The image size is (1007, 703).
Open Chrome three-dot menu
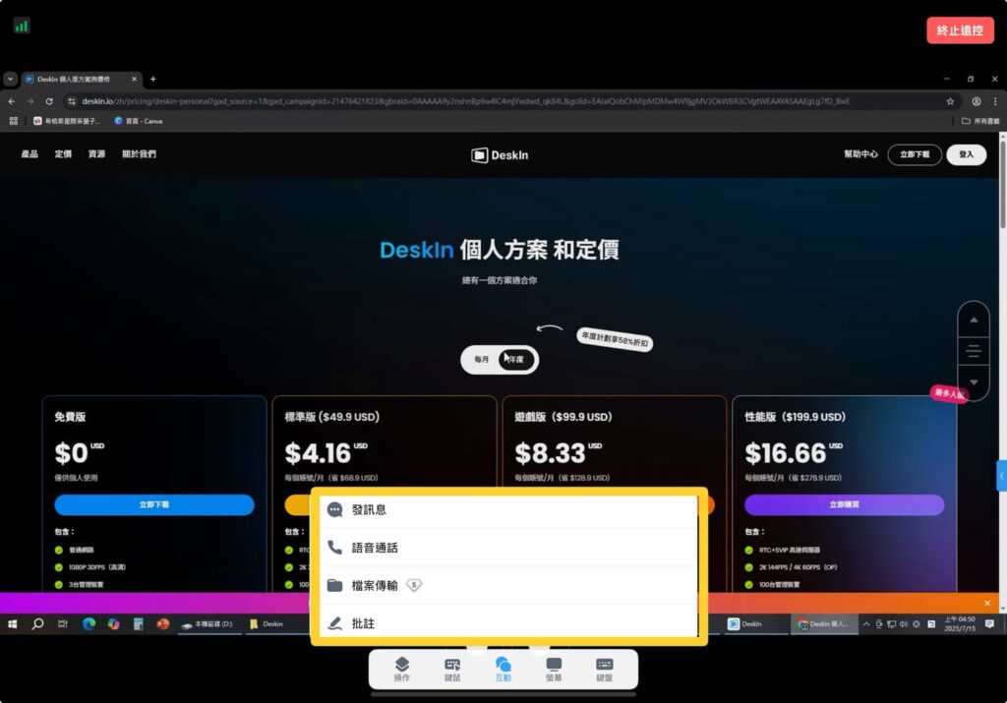pos(995,101)
